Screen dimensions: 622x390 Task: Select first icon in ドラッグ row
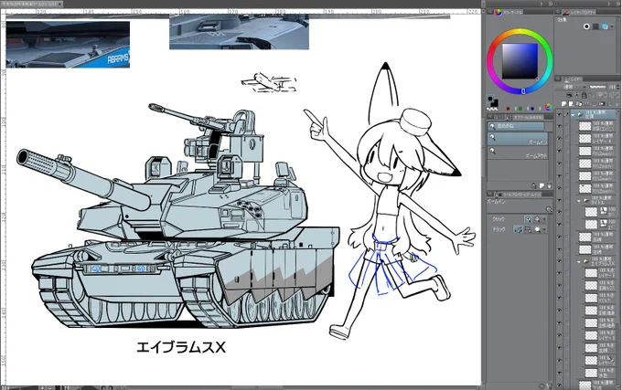point(518,229)
